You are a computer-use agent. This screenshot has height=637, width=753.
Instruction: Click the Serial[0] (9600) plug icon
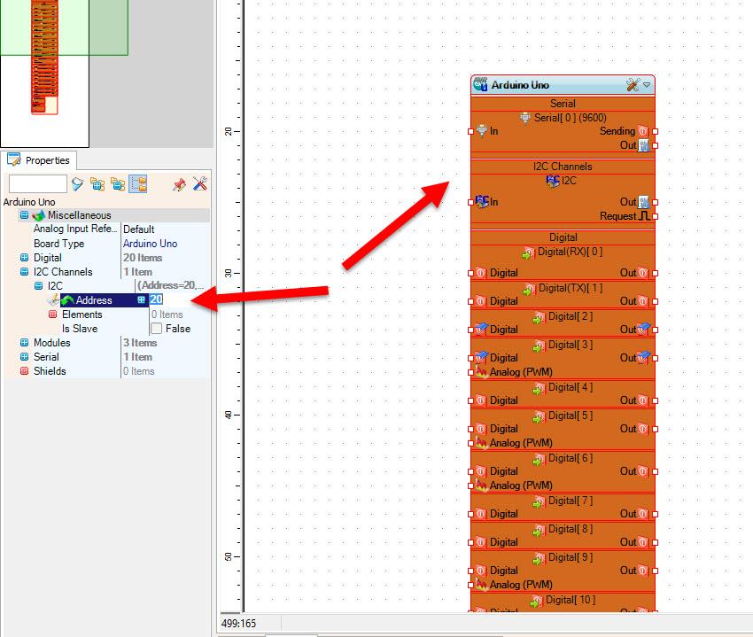(525, 118)
